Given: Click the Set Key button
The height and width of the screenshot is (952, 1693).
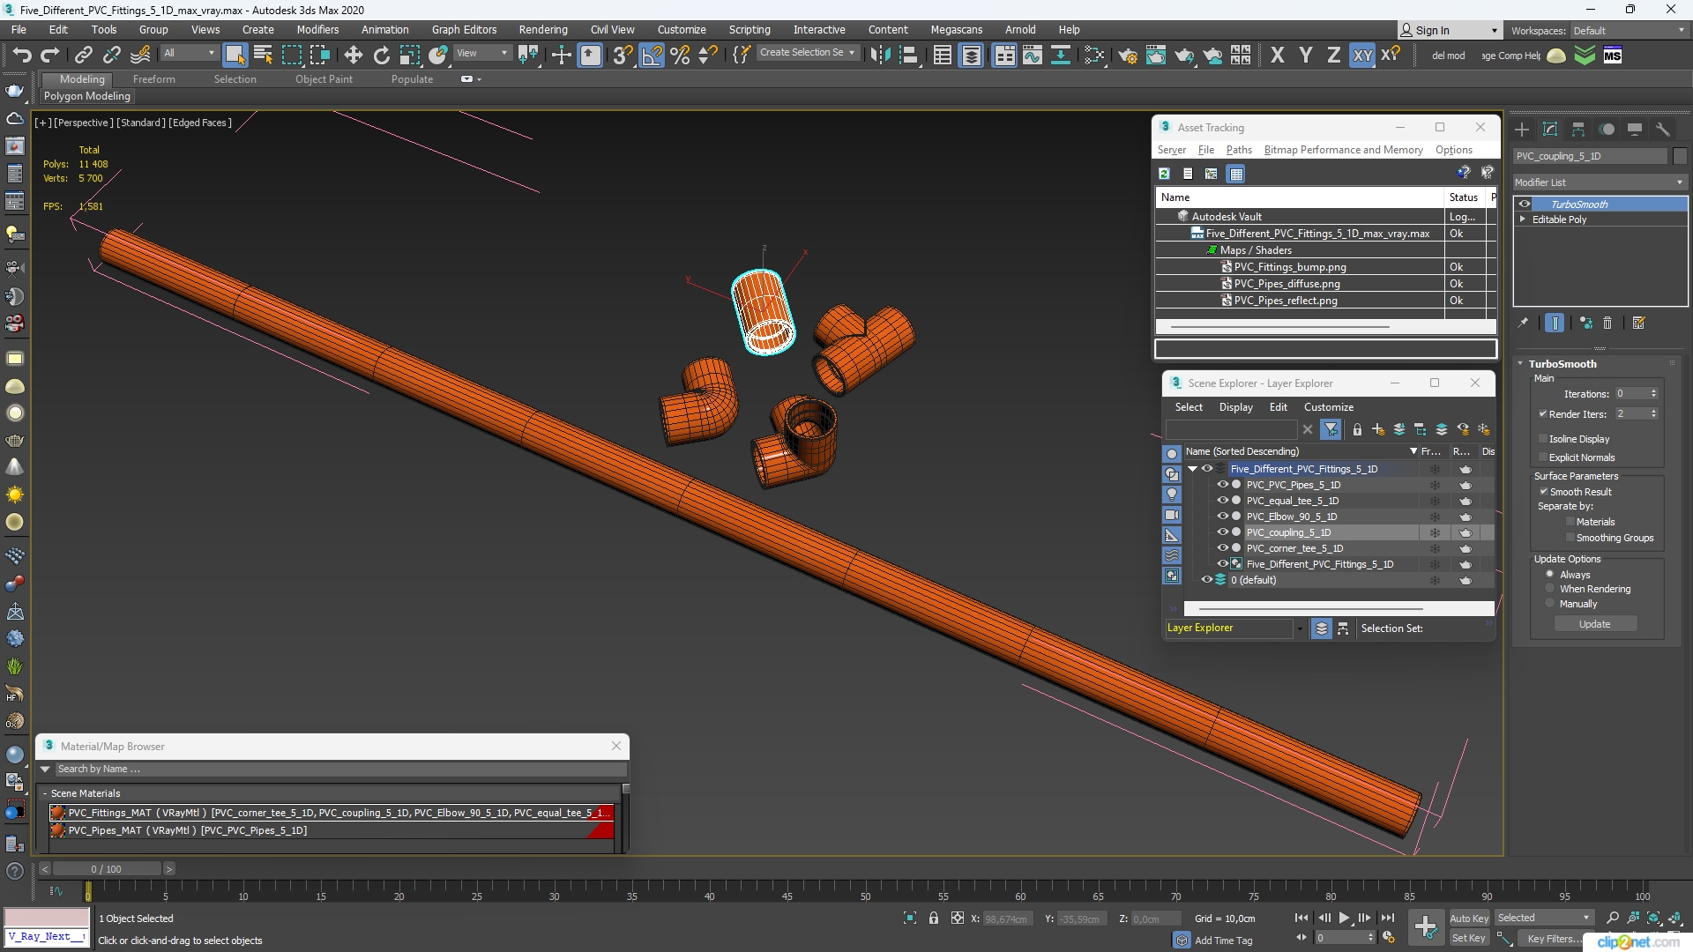Looking at the screenshot, I should point(1469,938).
